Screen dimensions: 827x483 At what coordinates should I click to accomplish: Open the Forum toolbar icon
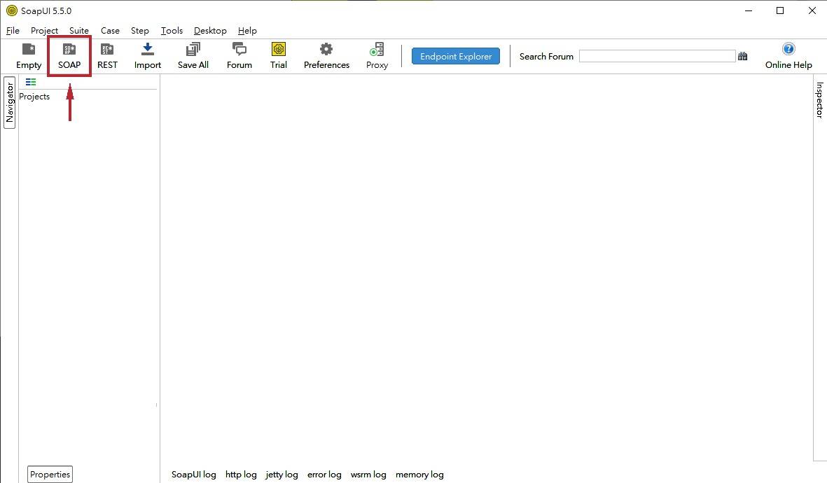(x=239, y=56)
